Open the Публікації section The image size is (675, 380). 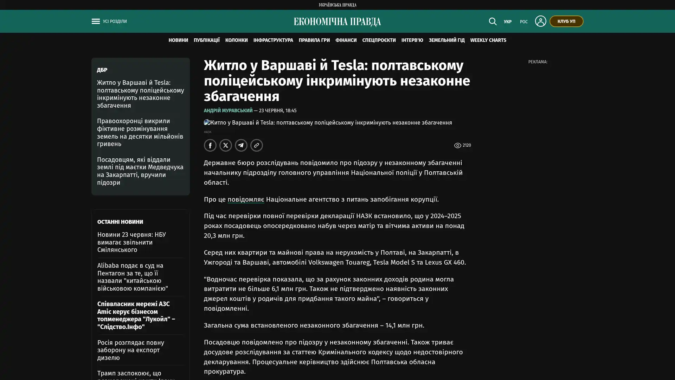pos(207,40)
